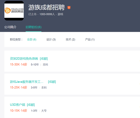Open the 公司简介 tab

pyautogui.click(x=10, y=27)
